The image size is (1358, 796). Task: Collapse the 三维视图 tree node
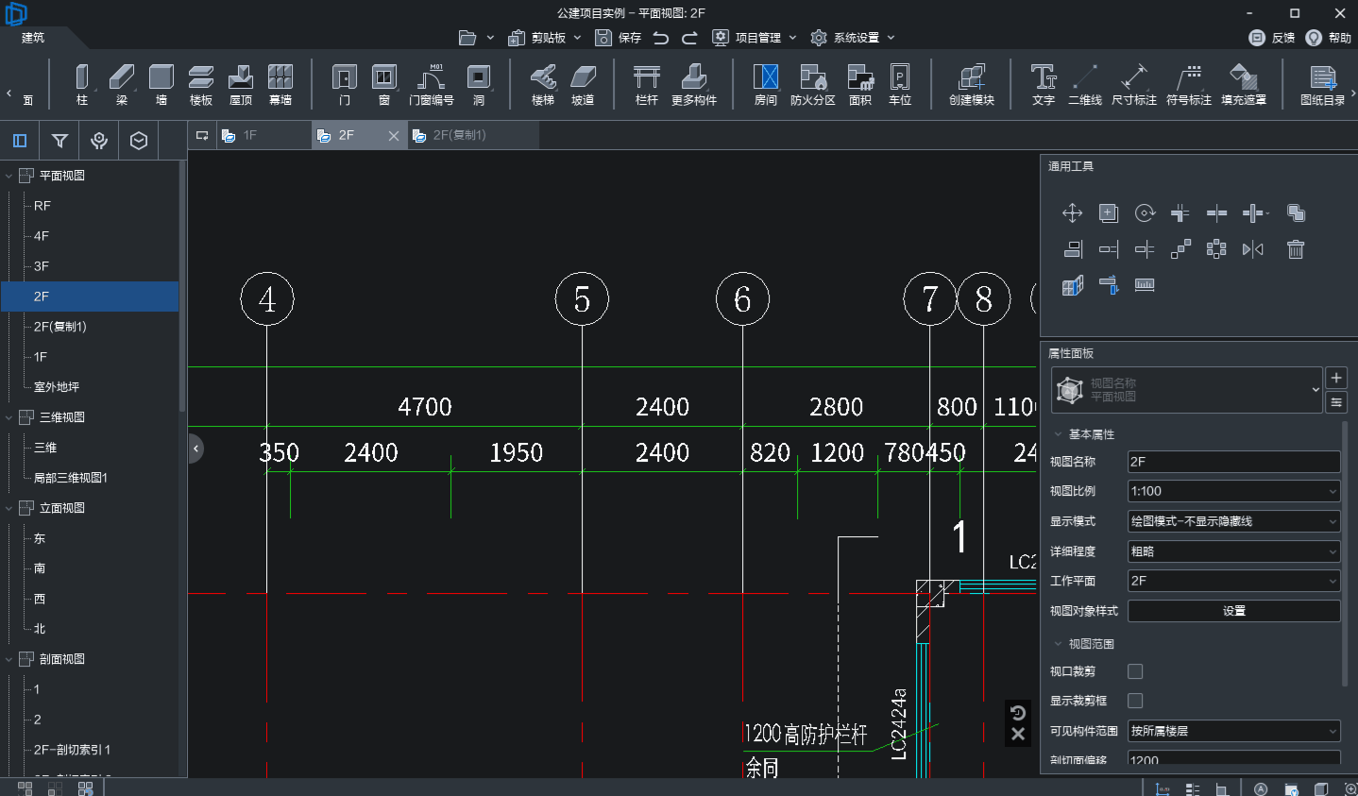9,417
